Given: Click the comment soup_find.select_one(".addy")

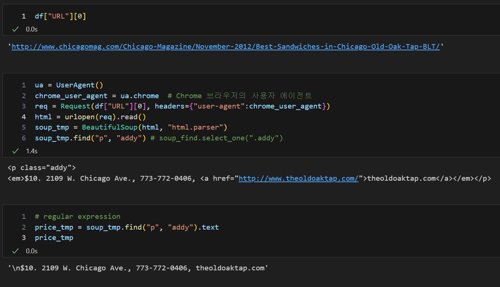Looking at the screenshot, I should pos(217,138).
